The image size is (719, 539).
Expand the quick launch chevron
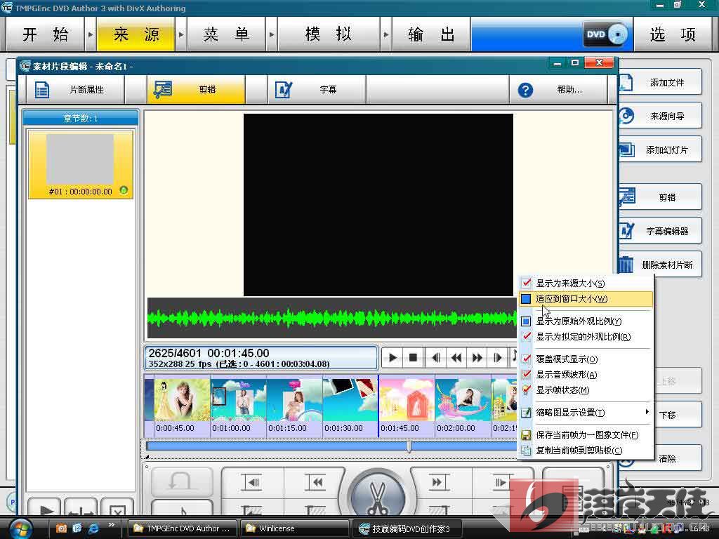coord(112,525)
